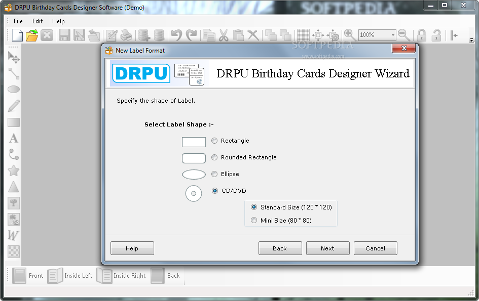Select the Rectangle label shape option
Screen dimensions: 479x301
click(x=214, y=141)
